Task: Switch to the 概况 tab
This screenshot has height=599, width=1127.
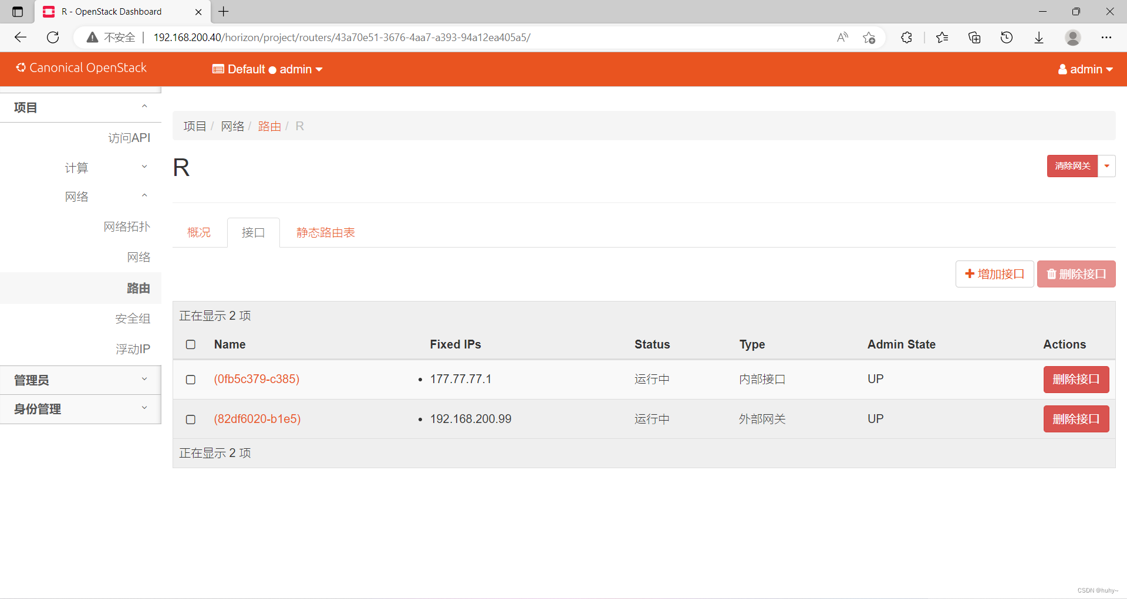Action: coord(199,232)
